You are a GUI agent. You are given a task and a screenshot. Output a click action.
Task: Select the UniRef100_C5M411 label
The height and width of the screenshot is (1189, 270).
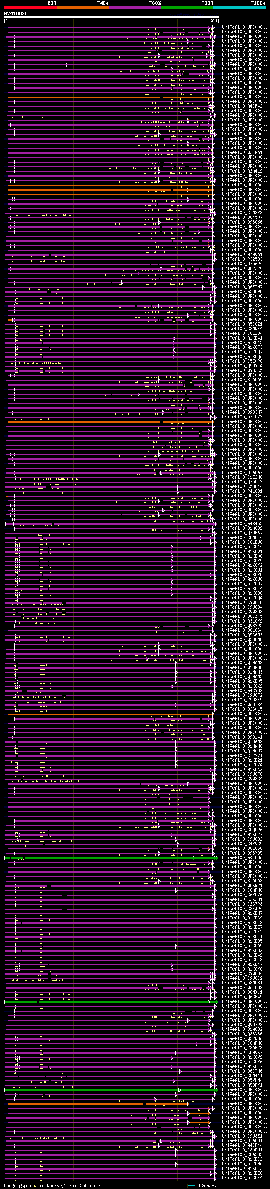click(x=242, y=1076)
